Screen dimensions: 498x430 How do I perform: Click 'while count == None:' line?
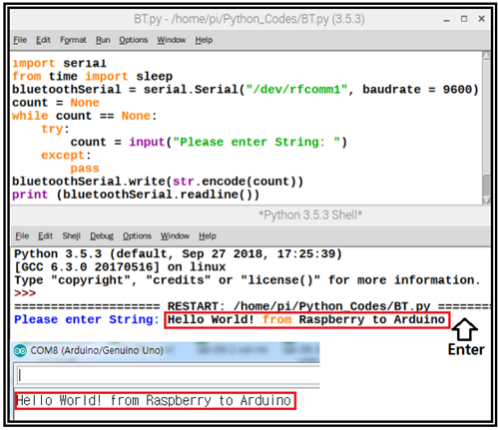point(85,116)
